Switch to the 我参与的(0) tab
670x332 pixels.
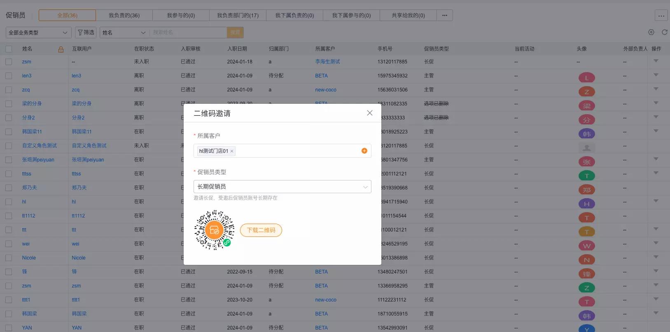181,15
